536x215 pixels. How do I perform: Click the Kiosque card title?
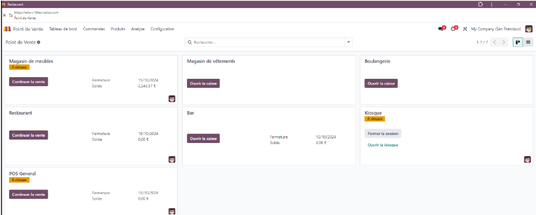click(373, 113)
